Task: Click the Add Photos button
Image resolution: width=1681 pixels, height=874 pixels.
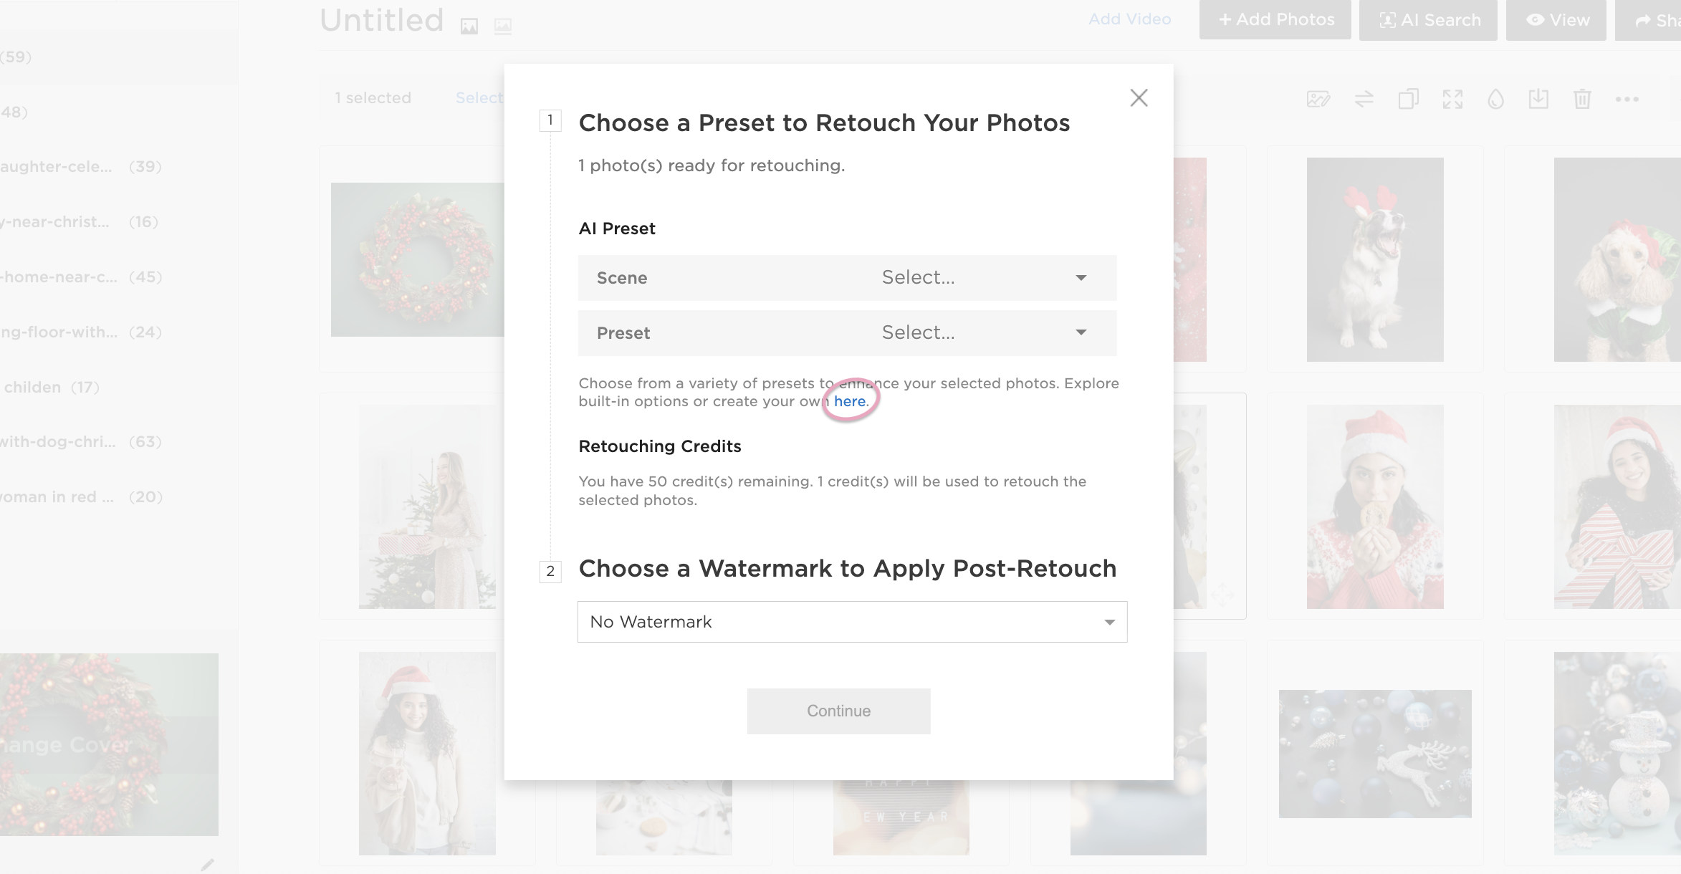Action: coord(1275,20)
